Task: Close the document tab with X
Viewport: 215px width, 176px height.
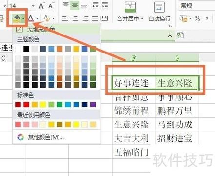Action: [x=170, y=35]
